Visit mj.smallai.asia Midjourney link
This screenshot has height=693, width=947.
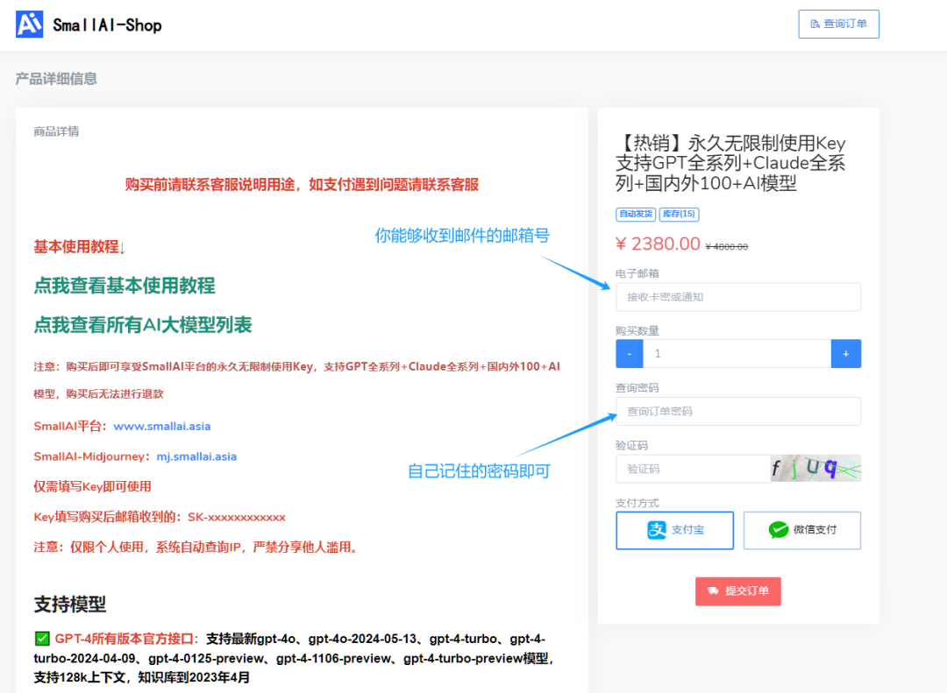pos(196,456)
